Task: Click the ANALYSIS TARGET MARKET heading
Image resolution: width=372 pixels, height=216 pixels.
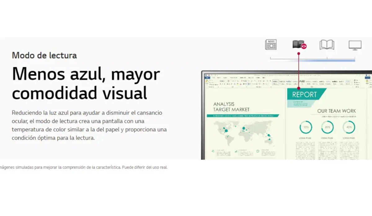Action: [231, 107]
